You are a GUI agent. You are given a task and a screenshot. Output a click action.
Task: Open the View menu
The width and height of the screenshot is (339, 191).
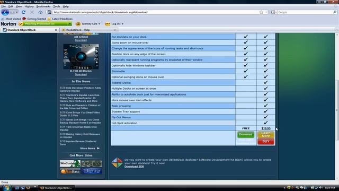point(19,6)
